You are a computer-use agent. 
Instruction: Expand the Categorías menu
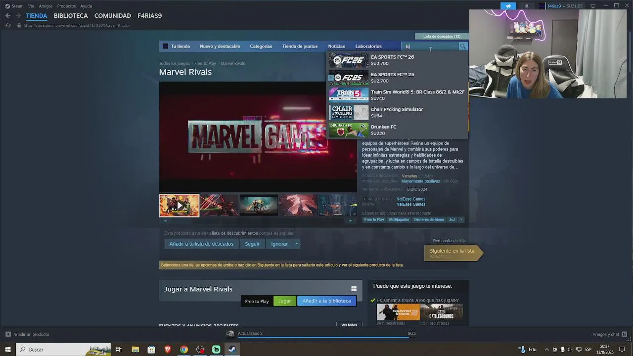(261, 46)
